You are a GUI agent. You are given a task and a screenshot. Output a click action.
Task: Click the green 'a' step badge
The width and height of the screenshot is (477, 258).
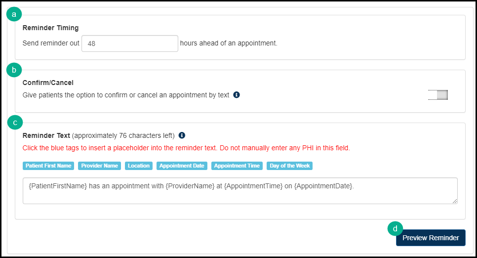tap(14, 14)
